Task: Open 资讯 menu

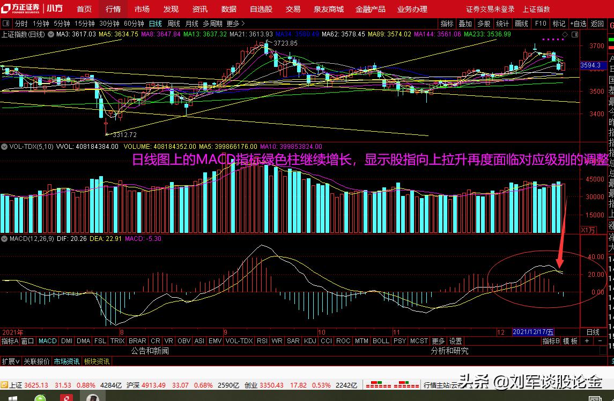Action: click(x=199, y=9)
